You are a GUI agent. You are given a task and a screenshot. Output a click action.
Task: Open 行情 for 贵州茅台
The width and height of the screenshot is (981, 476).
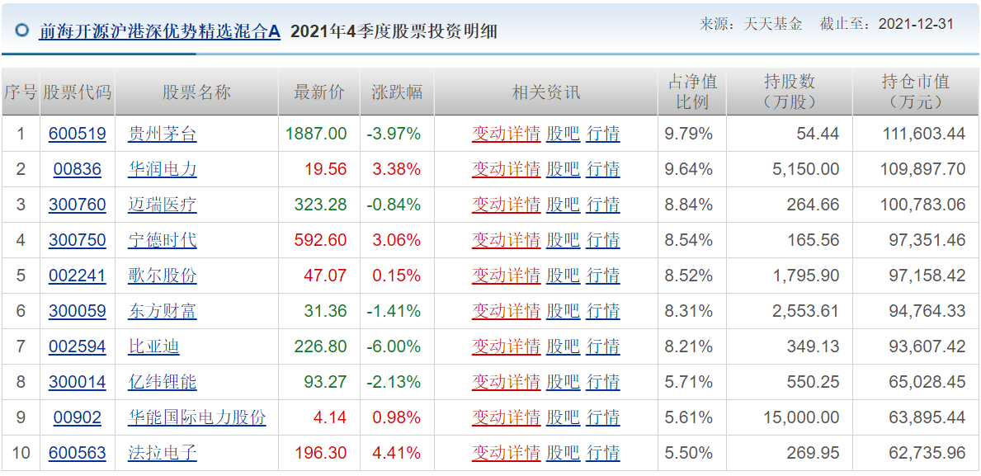point(603,133)
